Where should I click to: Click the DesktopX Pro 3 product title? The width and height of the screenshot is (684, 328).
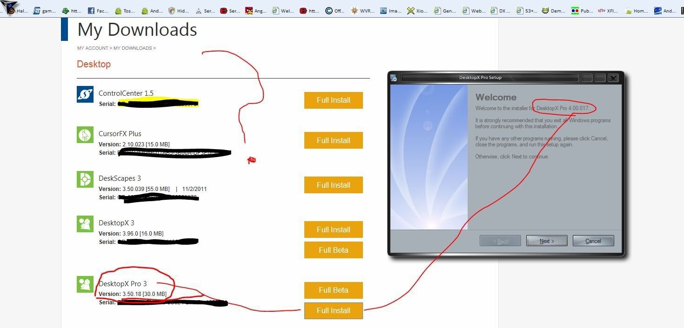pyautogui.click(x=123, y=283)
